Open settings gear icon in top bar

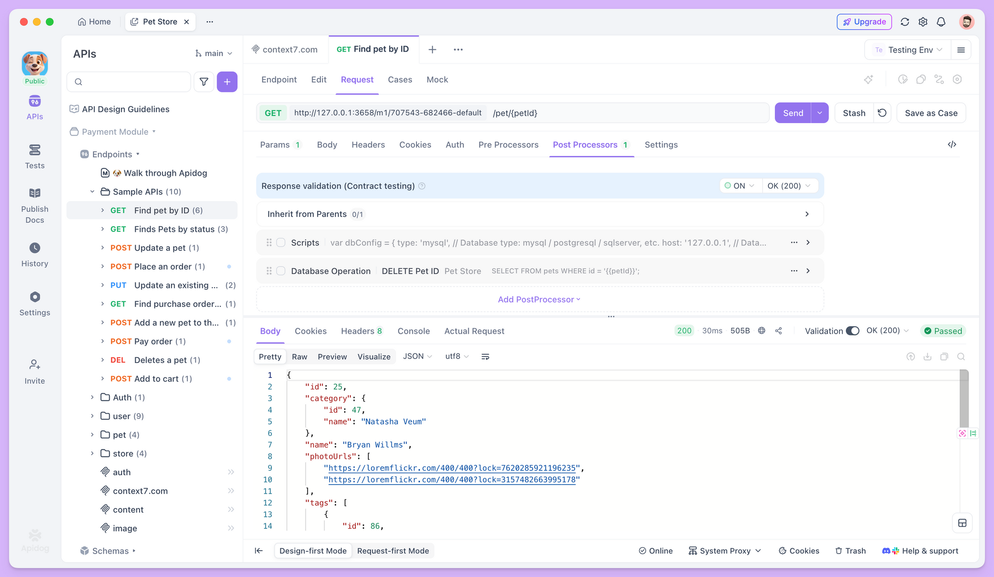coord(923,22)
